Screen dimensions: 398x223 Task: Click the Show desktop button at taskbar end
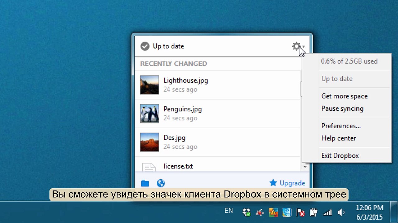tap(394, 212)
